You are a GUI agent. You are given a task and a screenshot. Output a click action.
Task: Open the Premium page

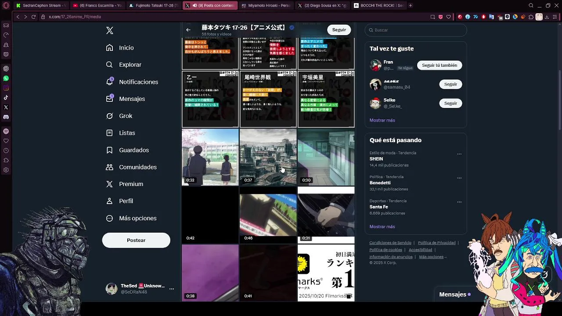coord(125,184)
